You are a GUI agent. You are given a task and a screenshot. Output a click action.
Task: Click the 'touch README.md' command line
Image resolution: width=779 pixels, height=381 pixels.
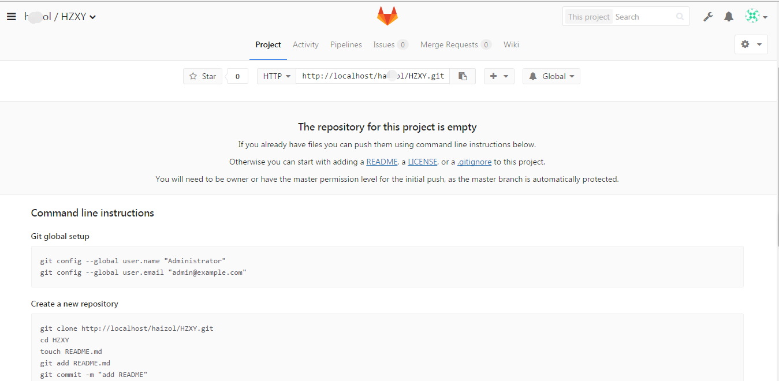tap(71, 352)
